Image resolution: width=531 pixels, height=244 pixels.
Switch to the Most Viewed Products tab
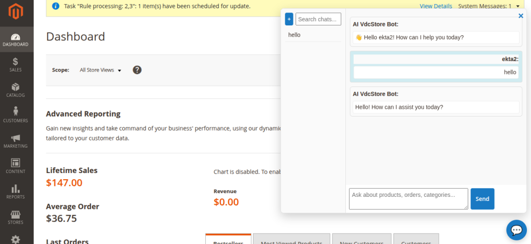coord(291,241)
